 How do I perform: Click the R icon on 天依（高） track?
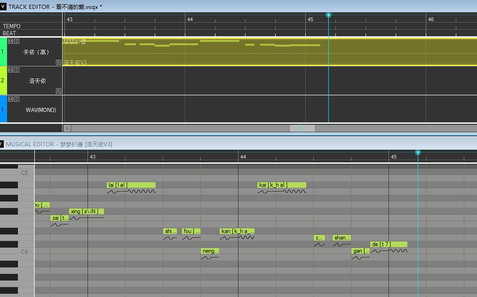coord(58,63)
